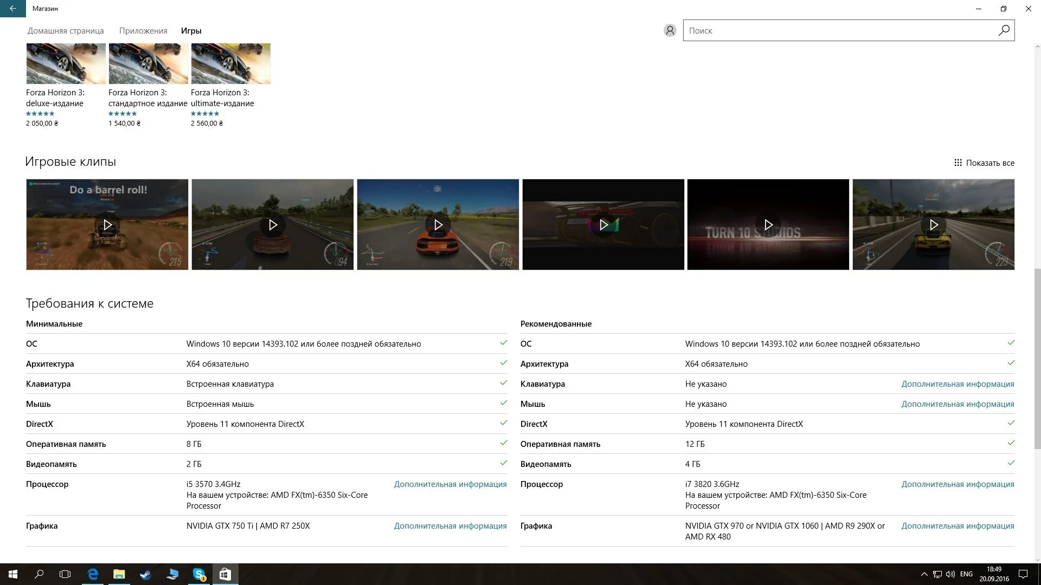Image resolution: width=1041 pixels, height=585 pixels.
Task: Open the Forza Horizon 3 deluxe edition thumbnail
Action: (x=66, y=63)
